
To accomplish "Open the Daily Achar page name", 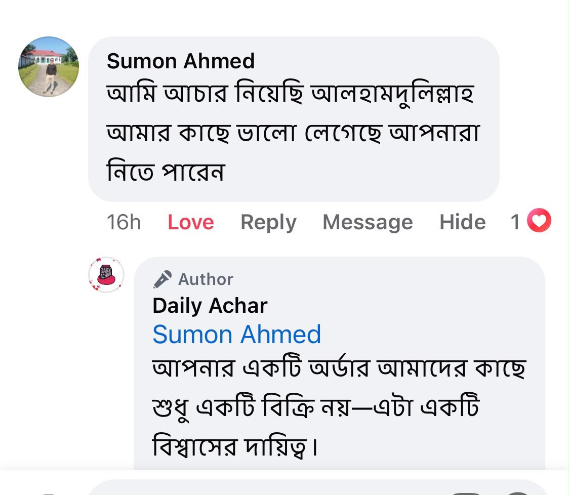I will point(210,306).
